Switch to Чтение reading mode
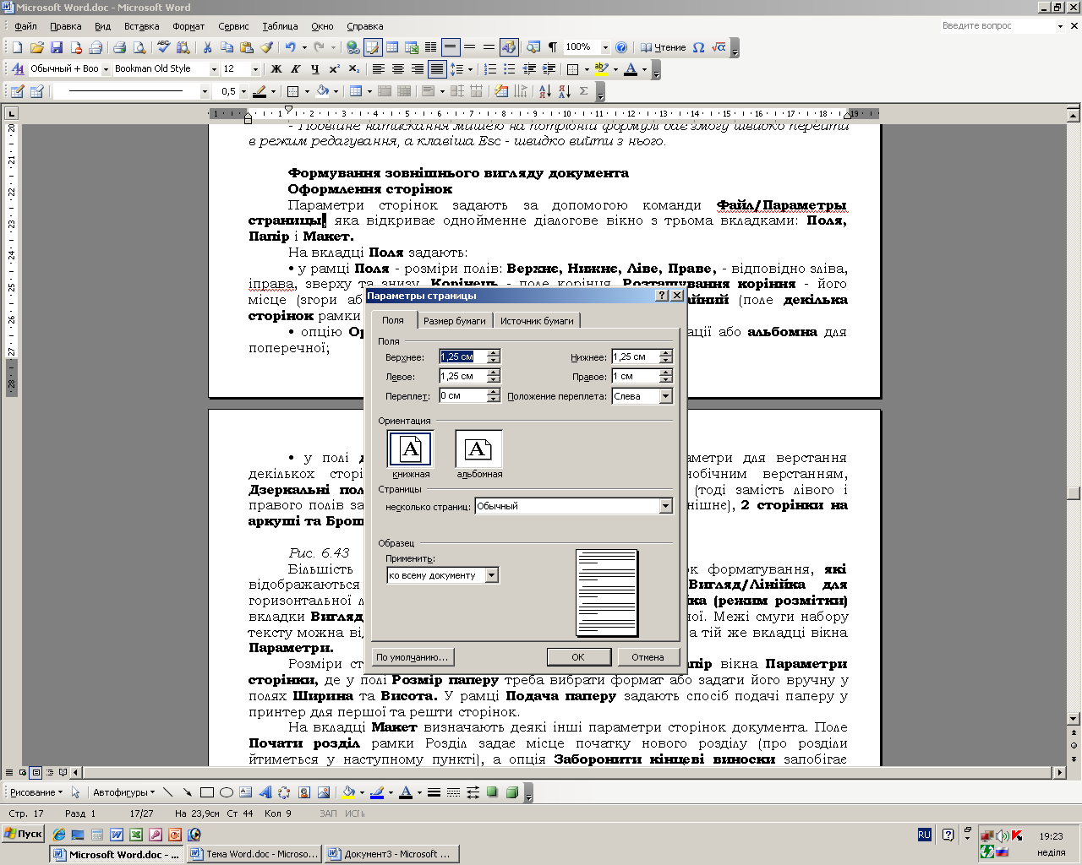Image resolution: width=1082 pixels, height=865 pixels. click(x=663, y=47)
